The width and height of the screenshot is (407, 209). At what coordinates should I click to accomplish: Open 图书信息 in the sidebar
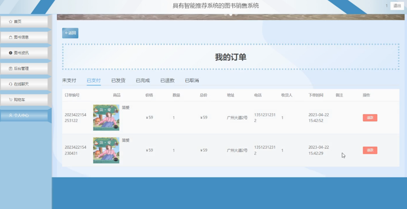tap(24, 37)
